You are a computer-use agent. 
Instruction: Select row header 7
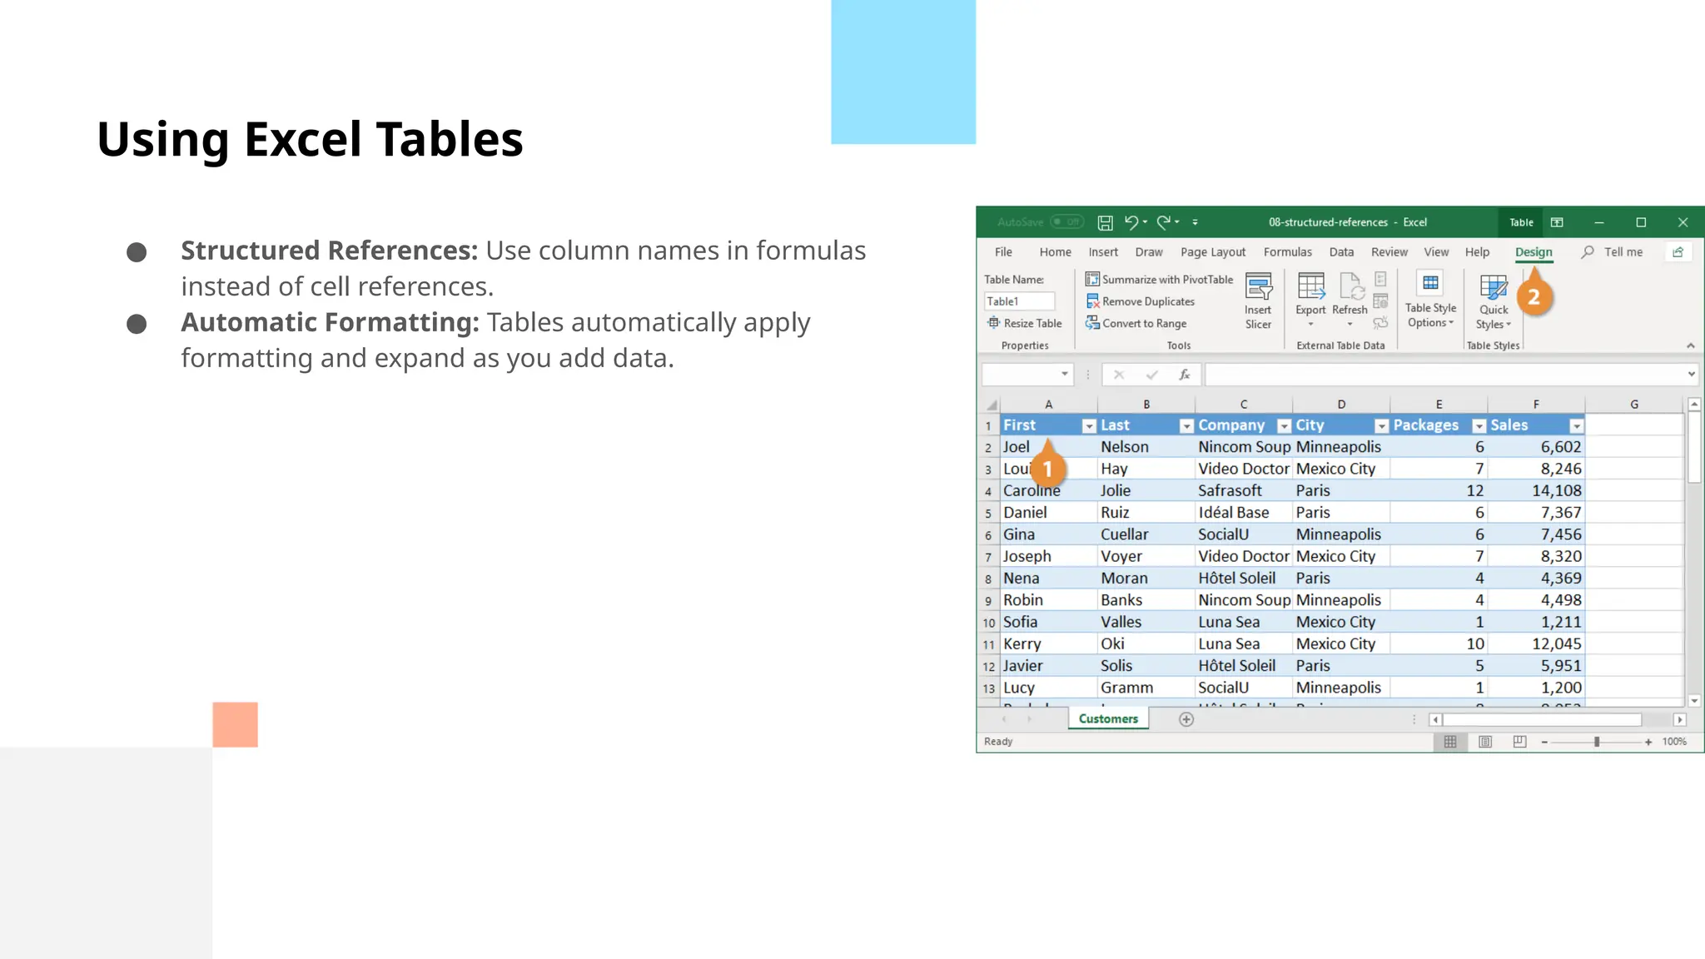coord(988,557)
